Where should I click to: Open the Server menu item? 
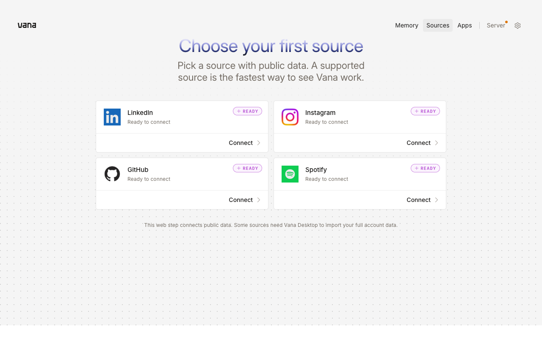(x=496, y=25)
